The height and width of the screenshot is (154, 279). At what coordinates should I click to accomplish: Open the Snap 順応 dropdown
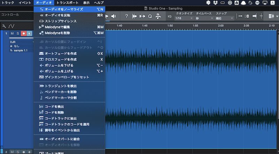(224, 18)
